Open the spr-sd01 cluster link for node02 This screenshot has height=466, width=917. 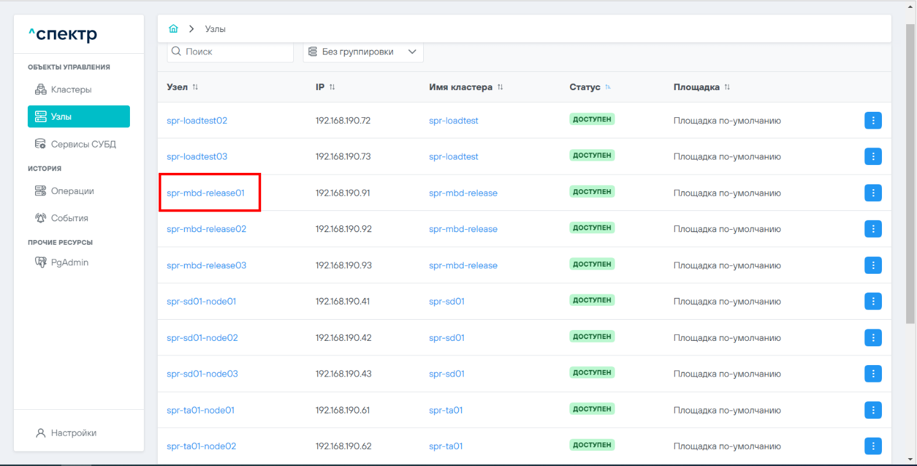point(447,338)
